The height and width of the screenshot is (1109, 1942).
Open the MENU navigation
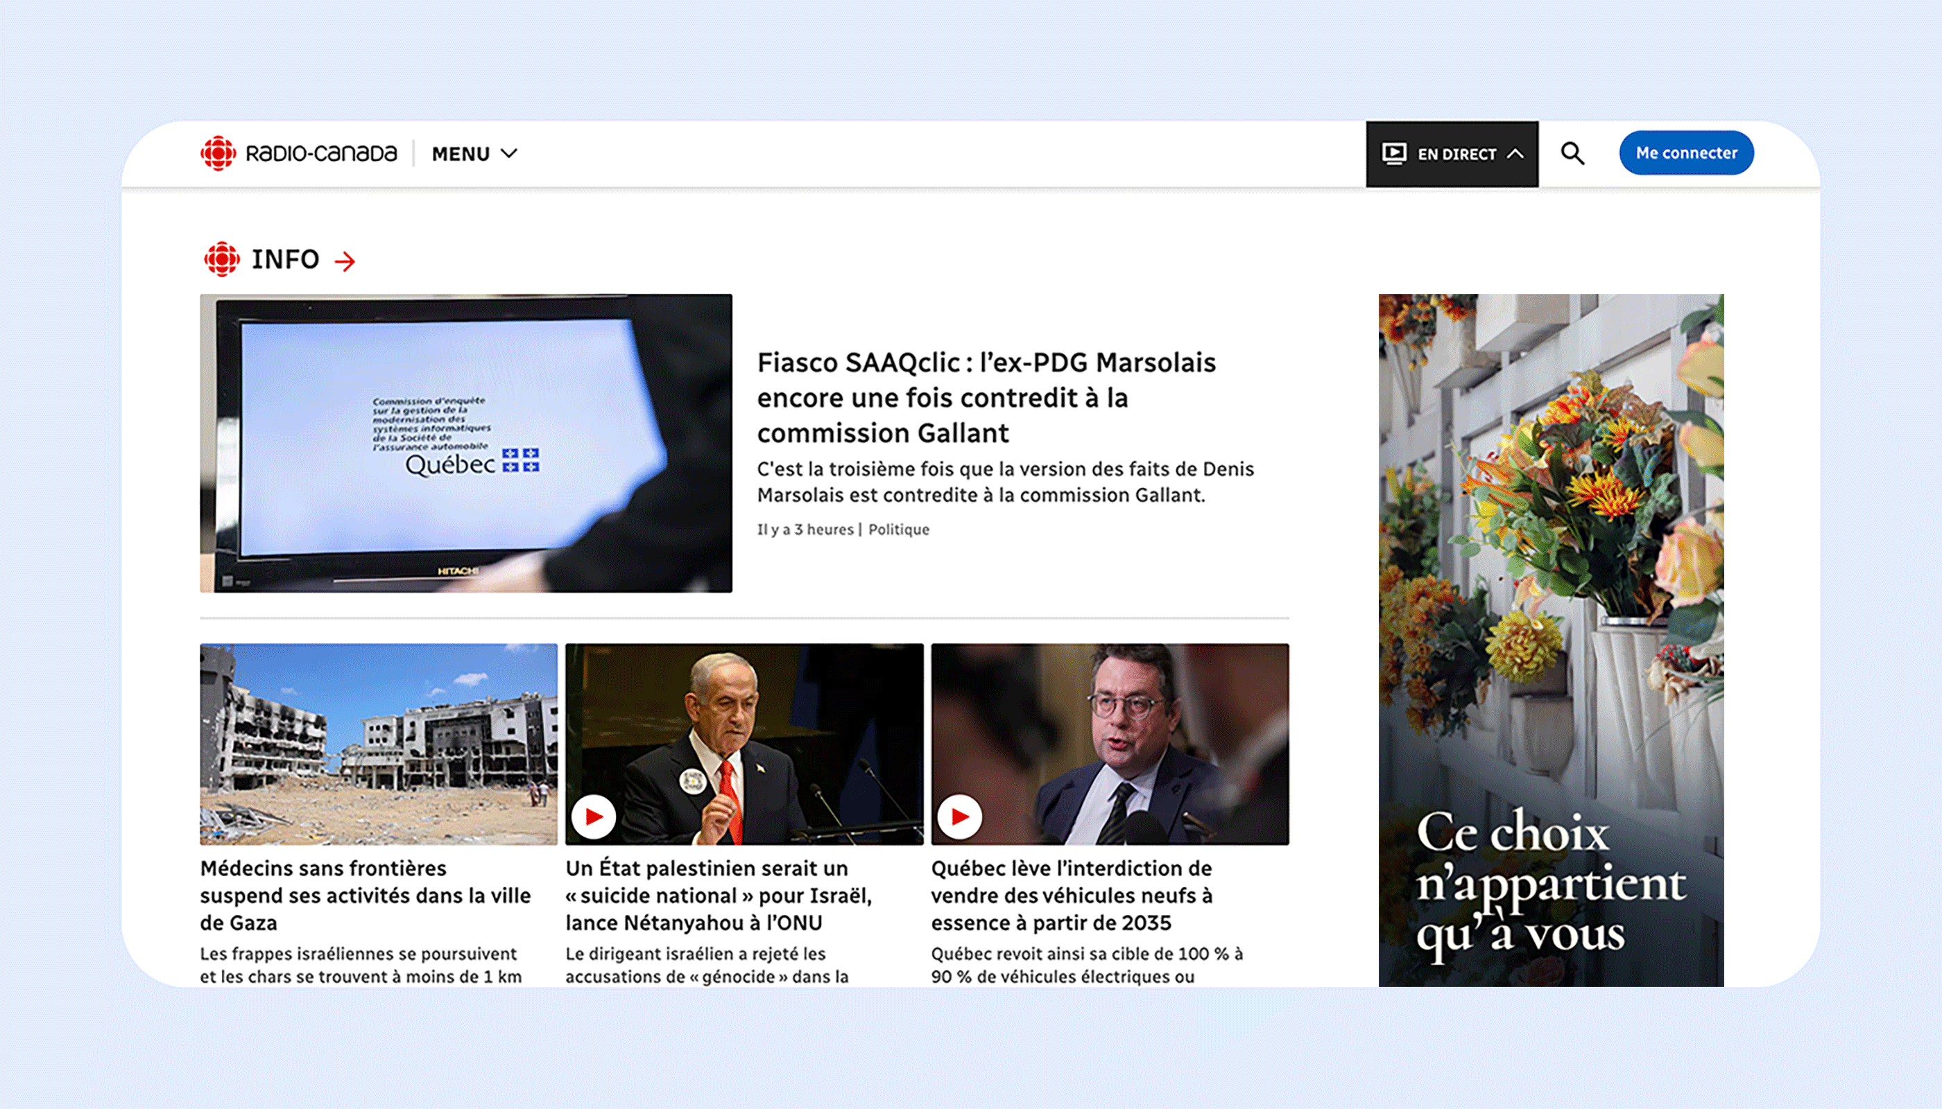pos(475,154)
